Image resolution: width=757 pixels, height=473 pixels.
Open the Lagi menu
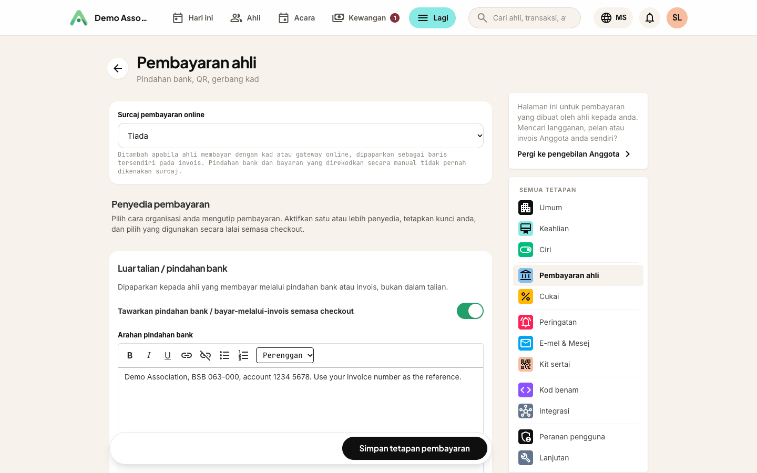point(432,18)
